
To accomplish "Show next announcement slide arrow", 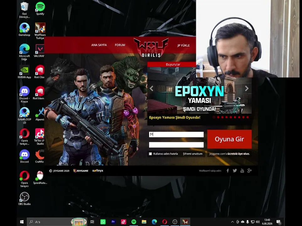I will (x=247, y=88).
